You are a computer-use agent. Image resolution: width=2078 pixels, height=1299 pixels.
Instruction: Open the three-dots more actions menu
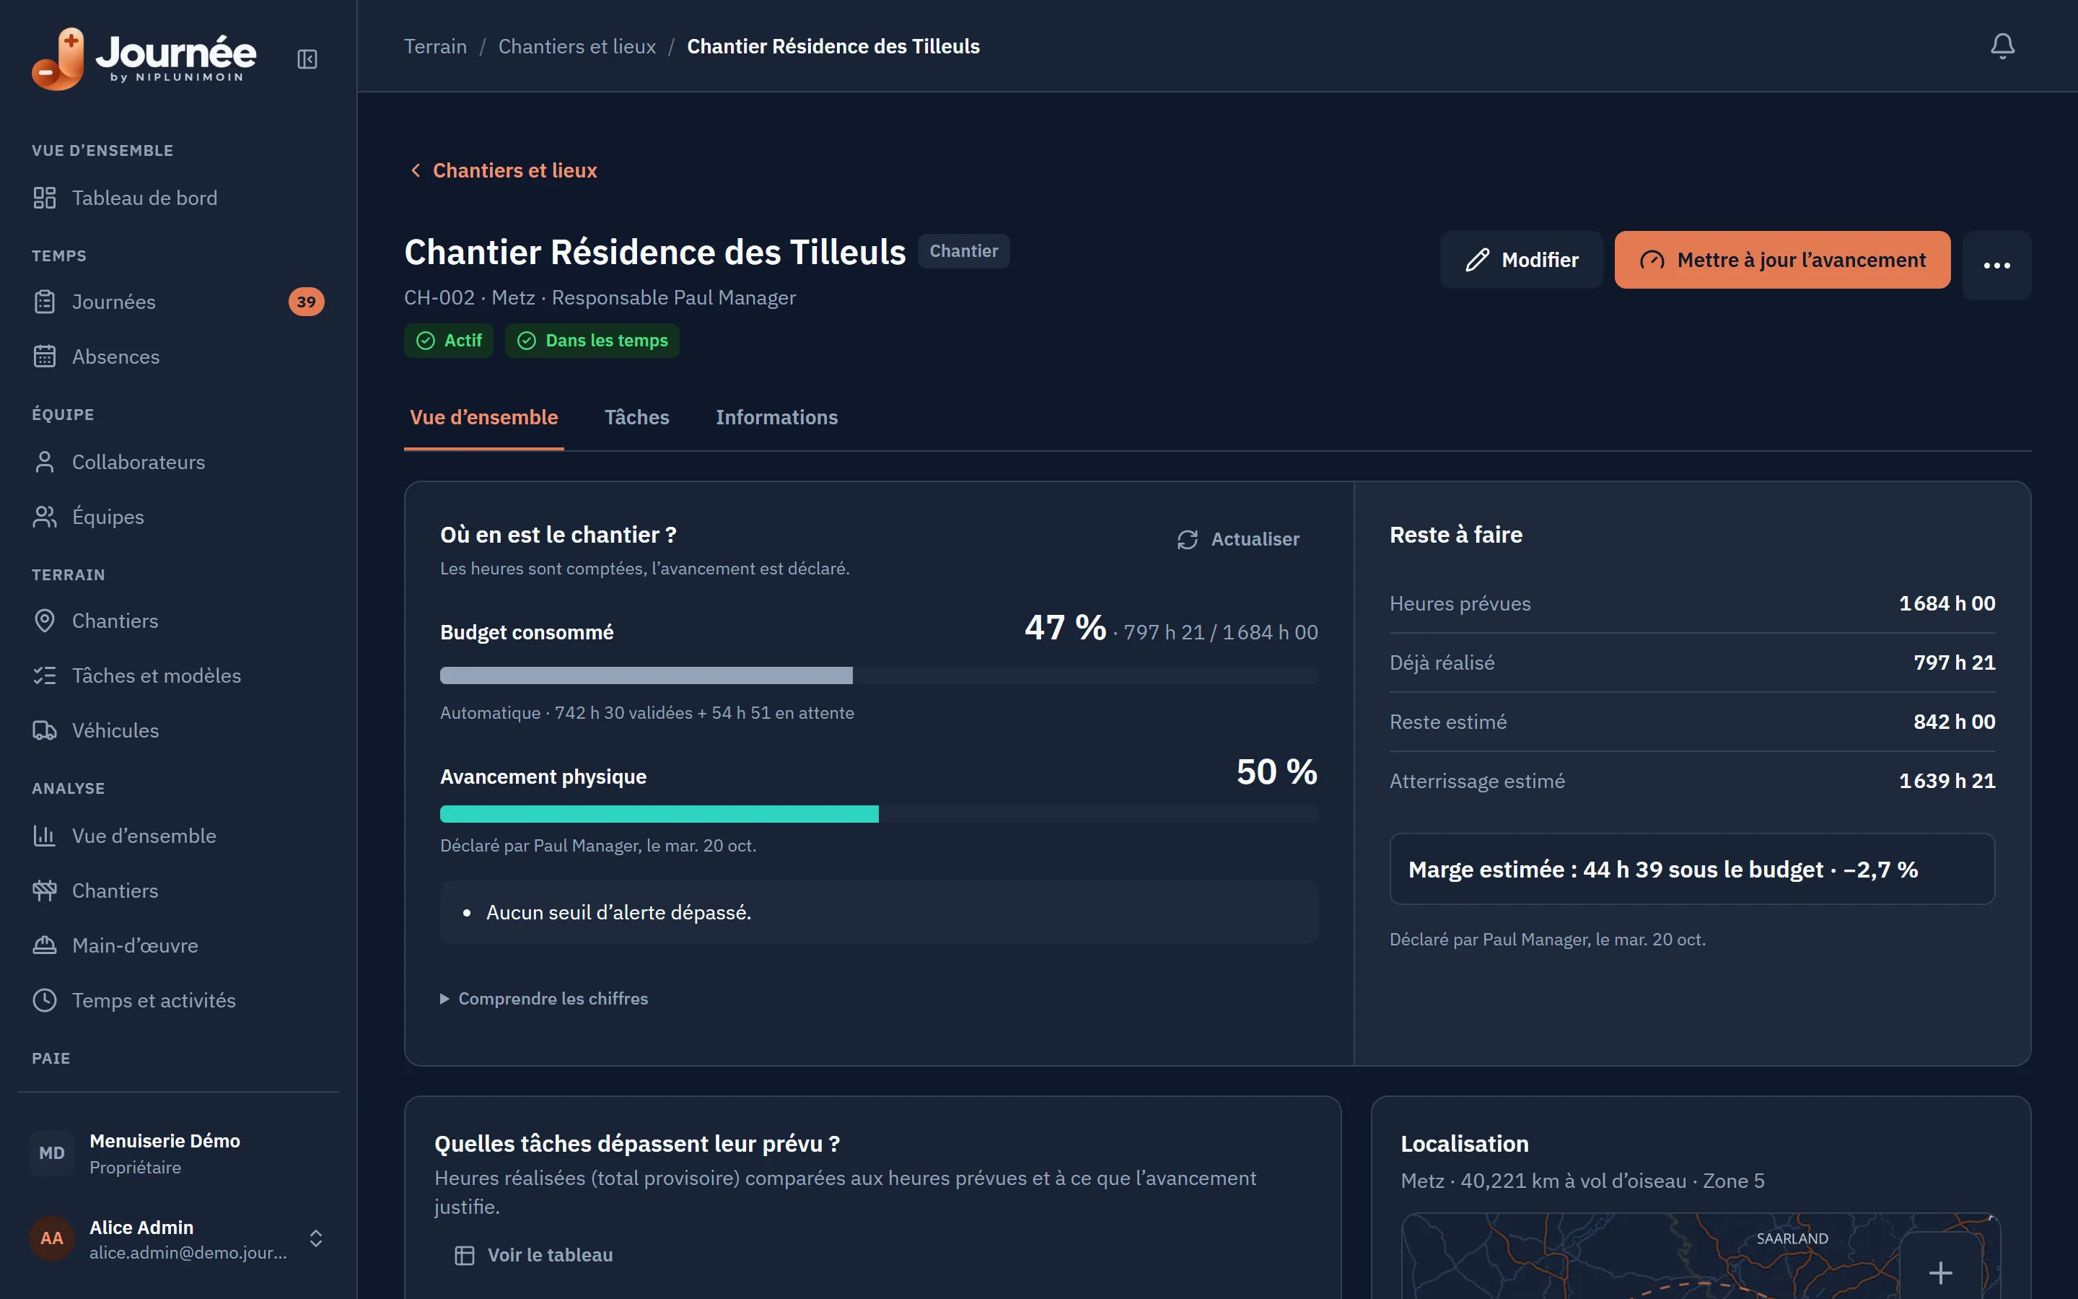[1996, 266]
